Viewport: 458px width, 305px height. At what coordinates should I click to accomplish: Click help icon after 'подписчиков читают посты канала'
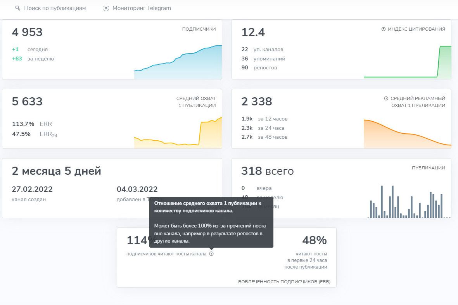[x=211, y=254]
